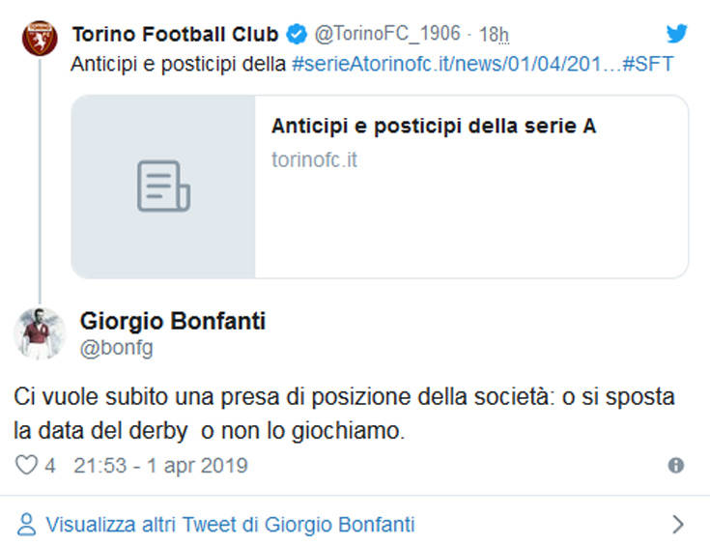Open Giorgio Bonfanti's profile picture
Image resolution: width=710 pixels, height=545 pixels.
click(x=41, y=333)
